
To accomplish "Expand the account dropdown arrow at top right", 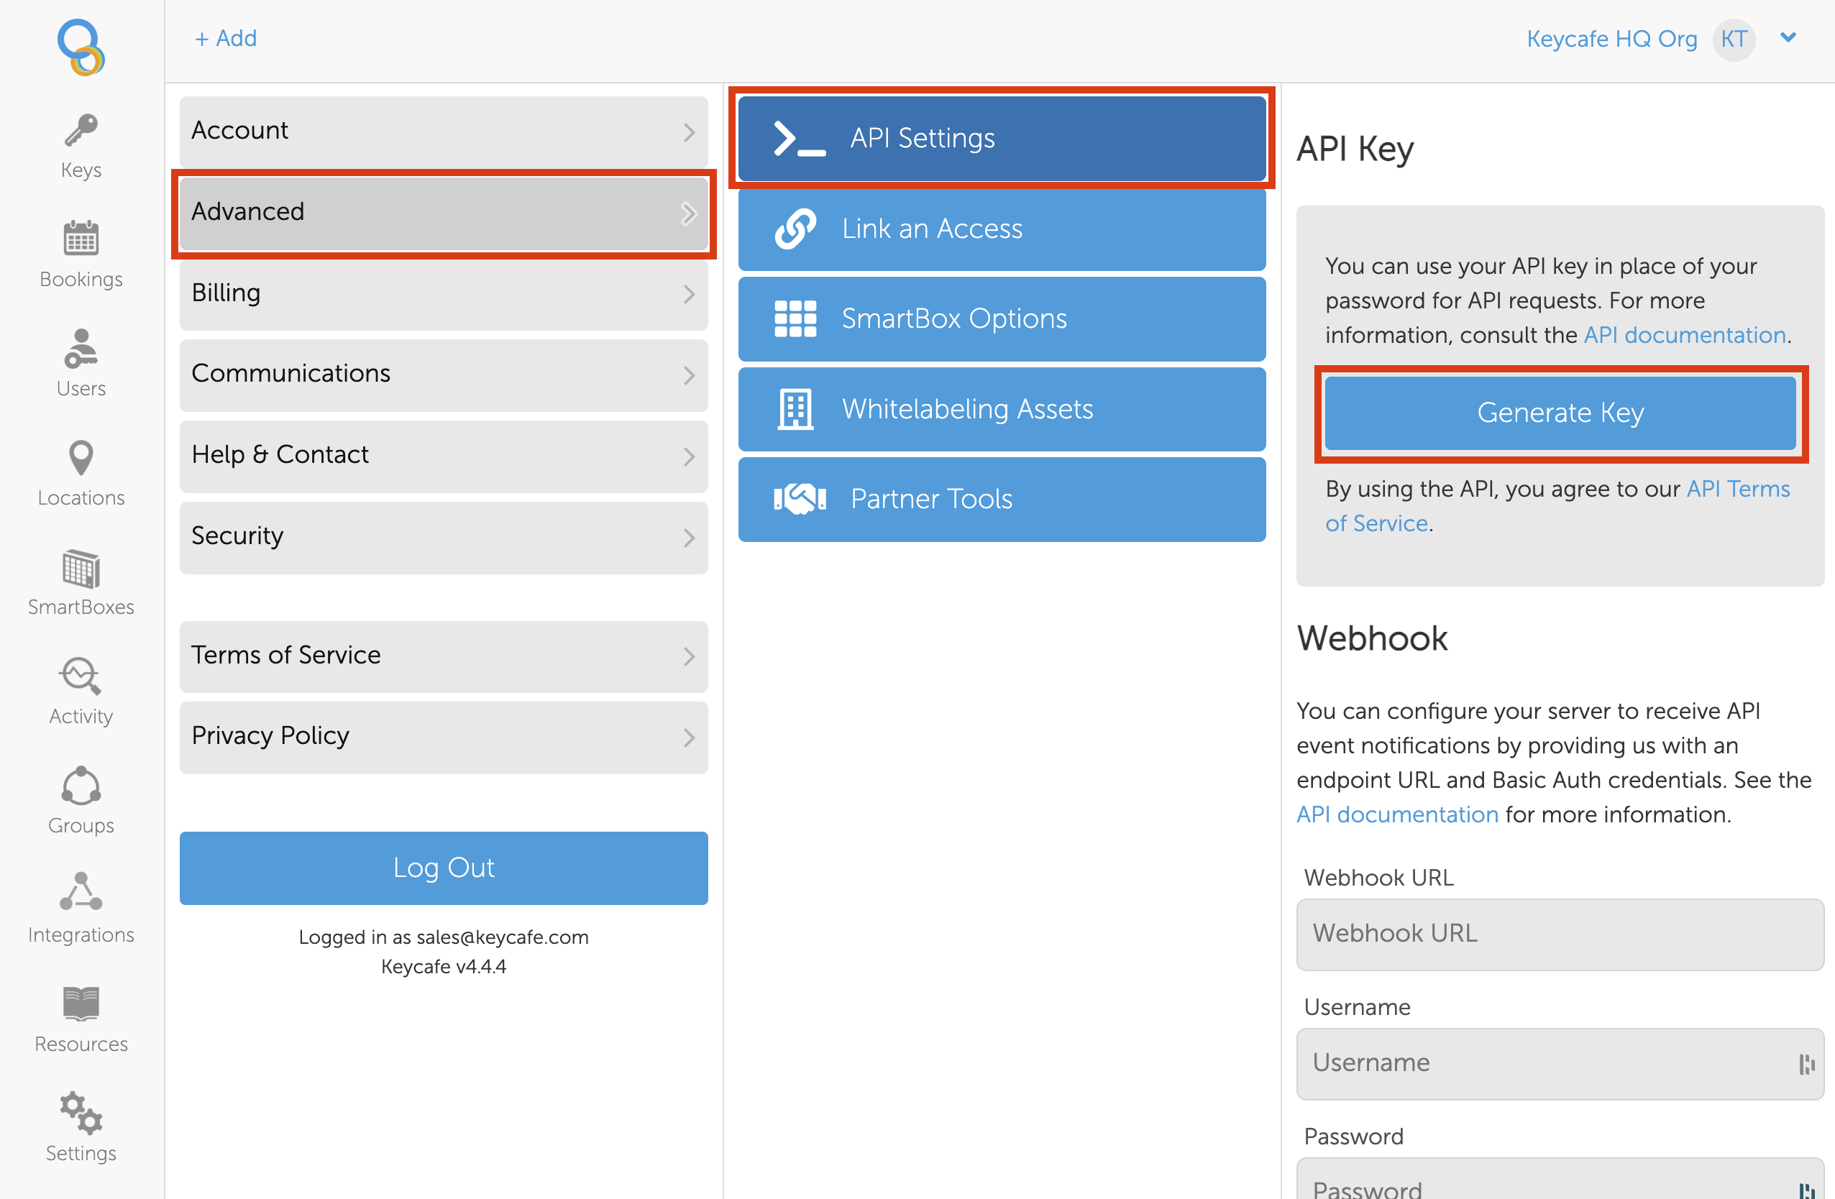I will [x=1788, y=38].
